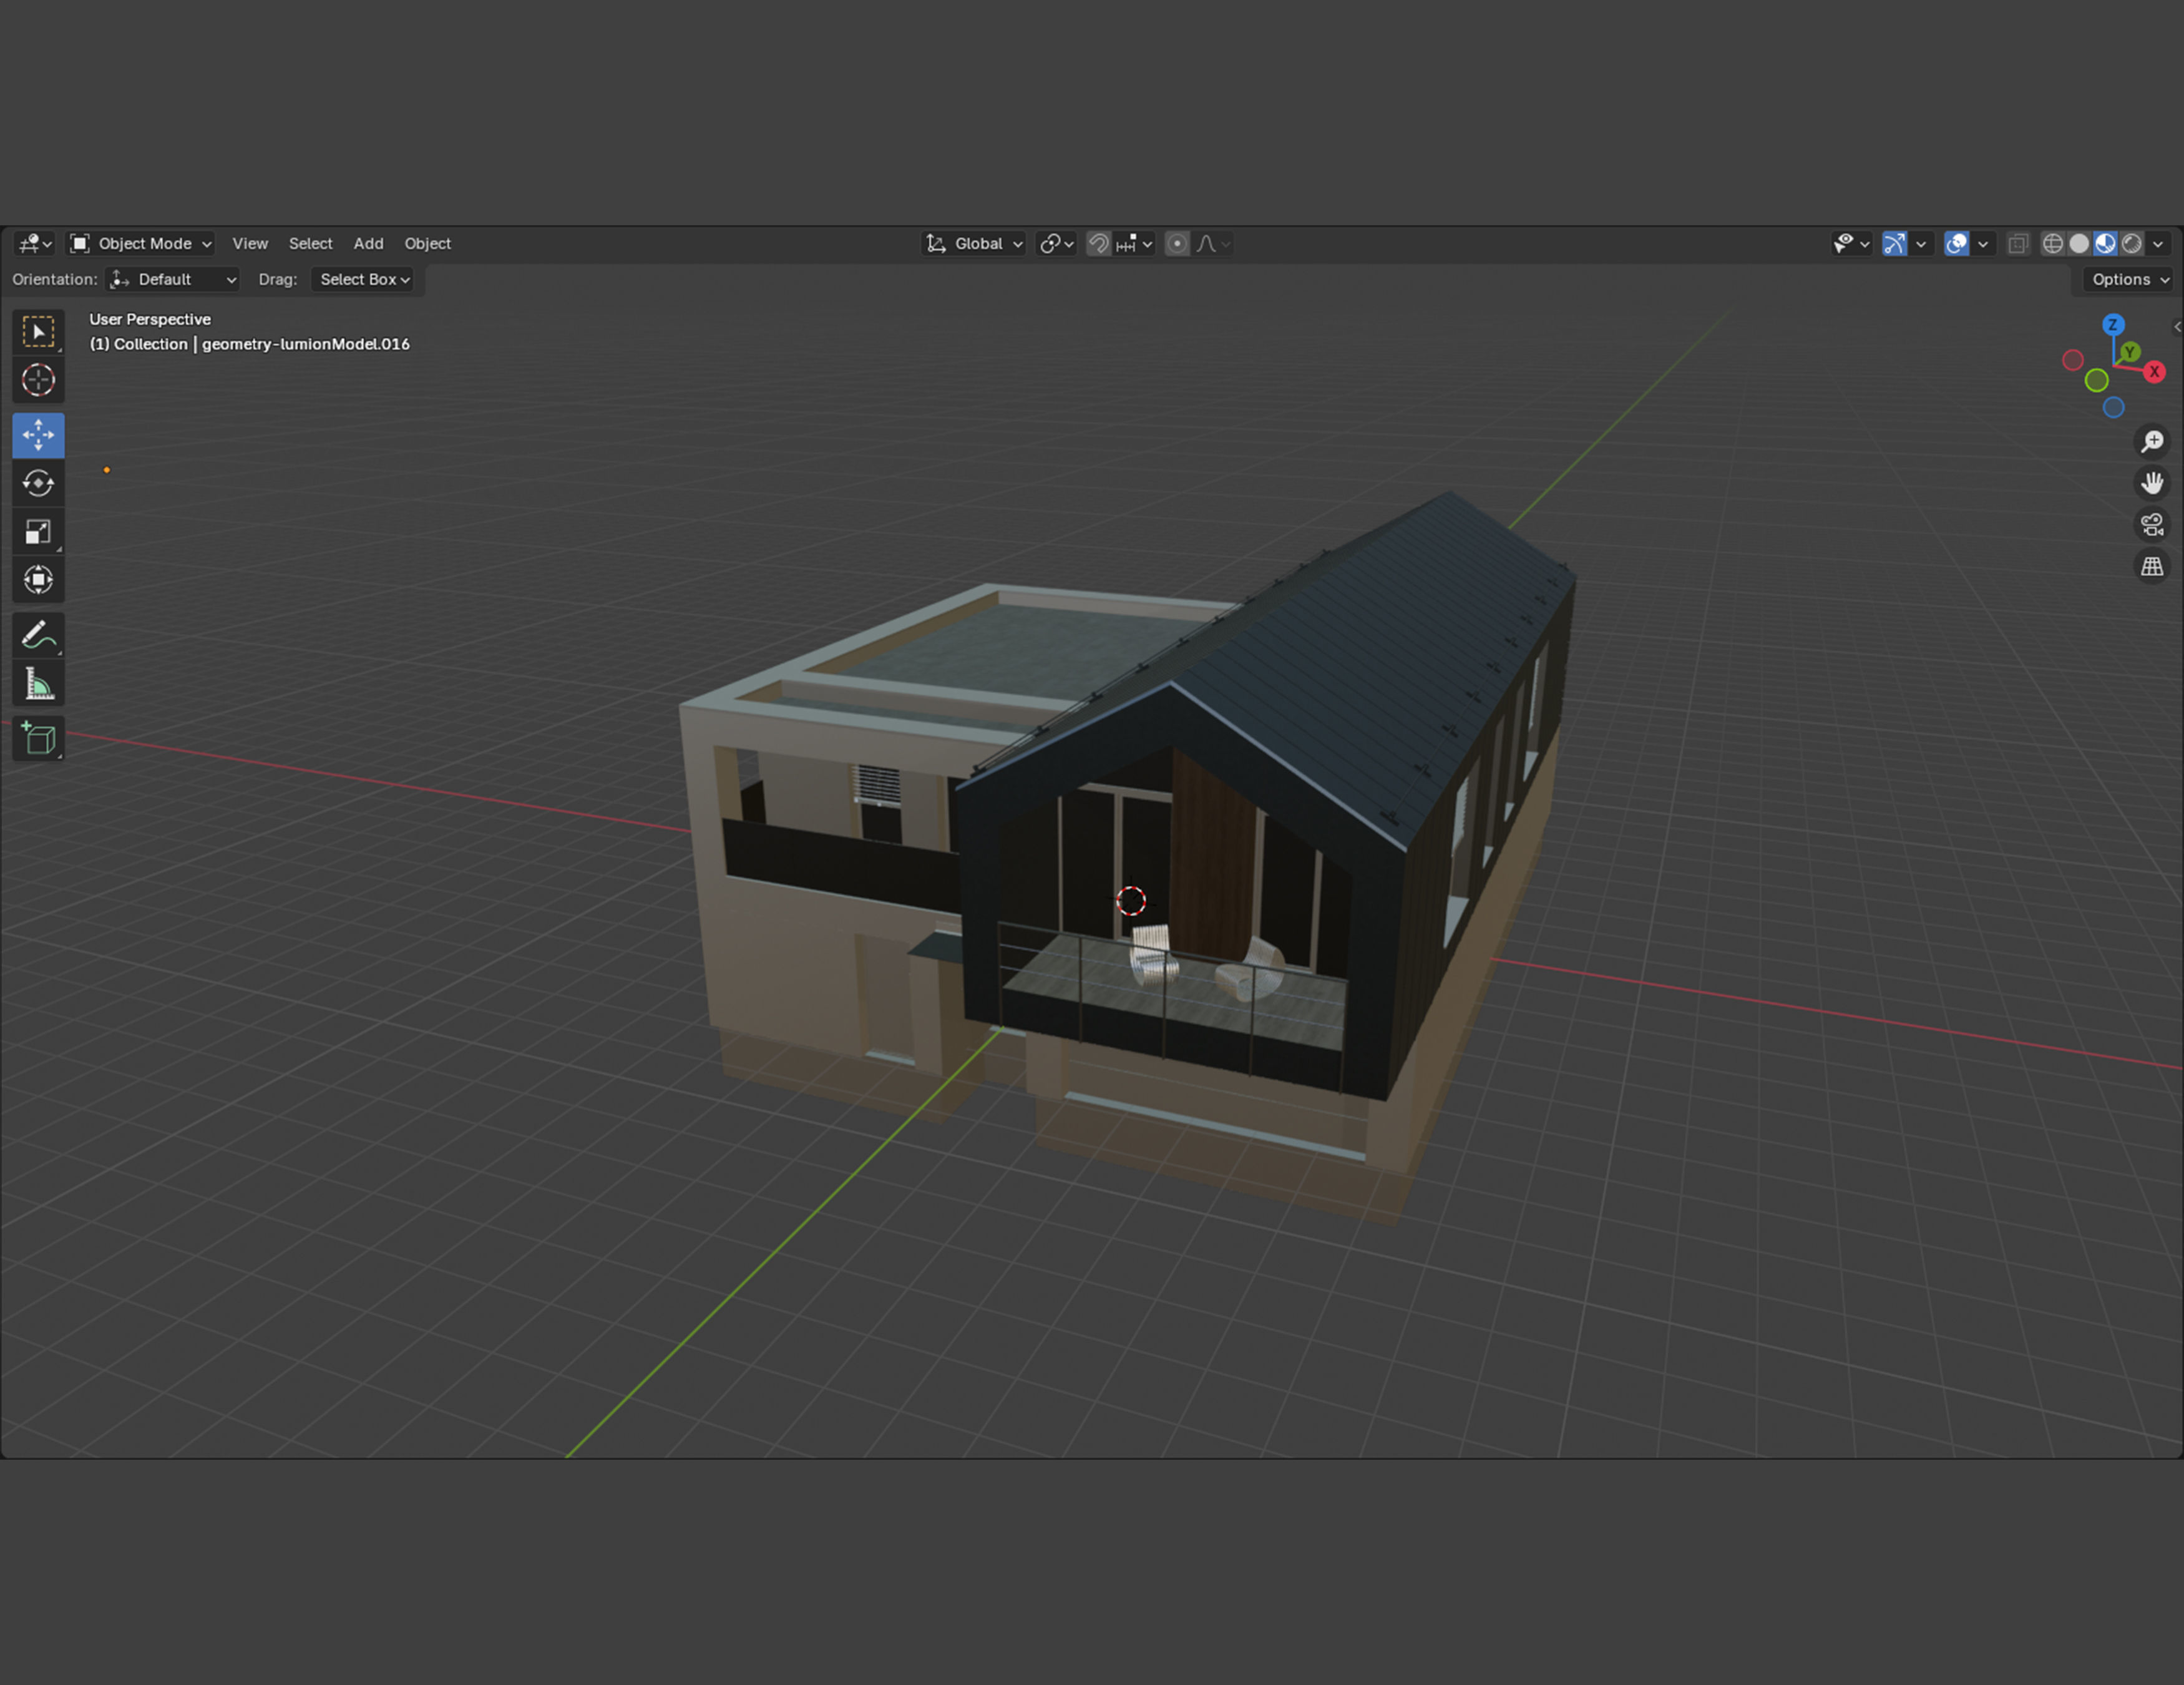Image resolution: width=2184 pixels, height=1685 pixels.
Task: Click the viewport zoom magnifier icon
Action: coord(2152,442)
